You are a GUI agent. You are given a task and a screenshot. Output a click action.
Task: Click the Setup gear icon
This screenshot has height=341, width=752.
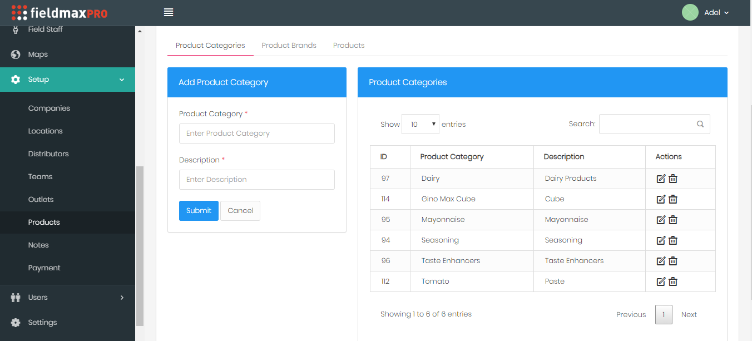click(16, 80)
